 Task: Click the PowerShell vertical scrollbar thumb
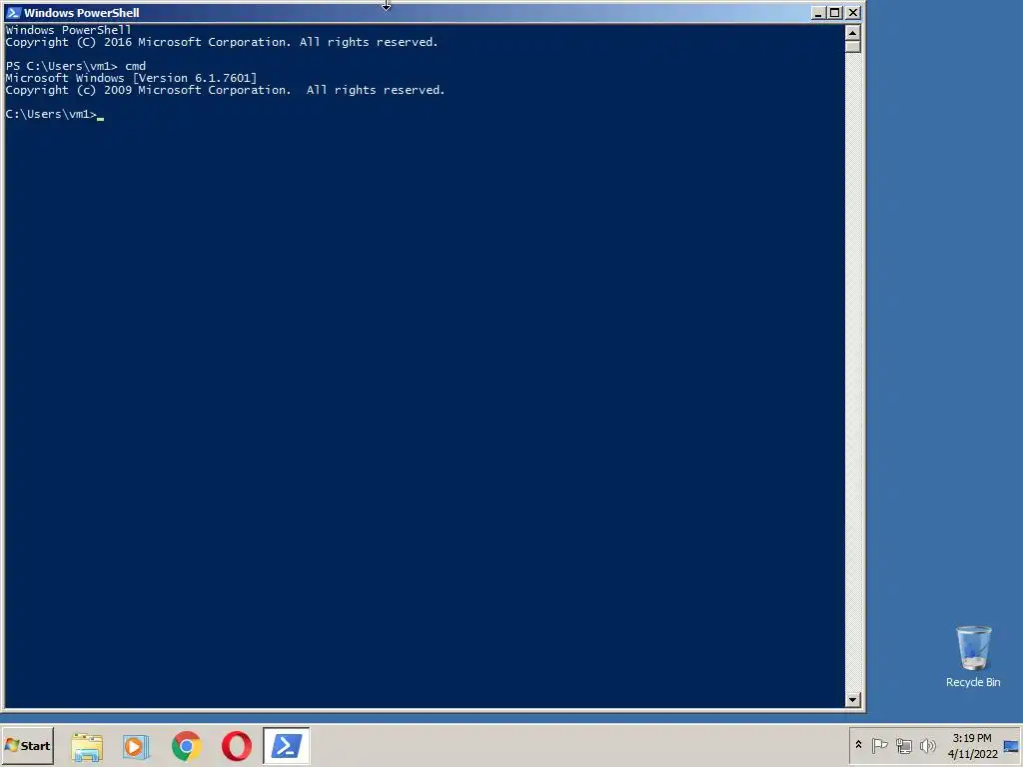853,46
